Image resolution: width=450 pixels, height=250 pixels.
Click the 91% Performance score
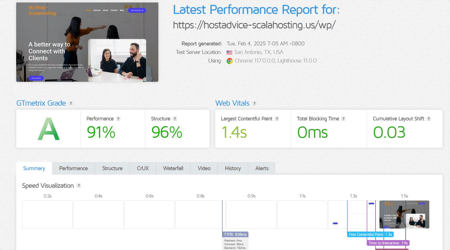pyautogui.click(x=101, y=132)
